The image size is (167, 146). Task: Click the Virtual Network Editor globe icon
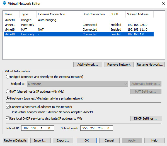[4, 3]
